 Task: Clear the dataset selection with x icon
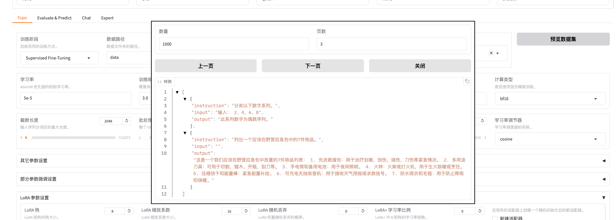(491, 53)
